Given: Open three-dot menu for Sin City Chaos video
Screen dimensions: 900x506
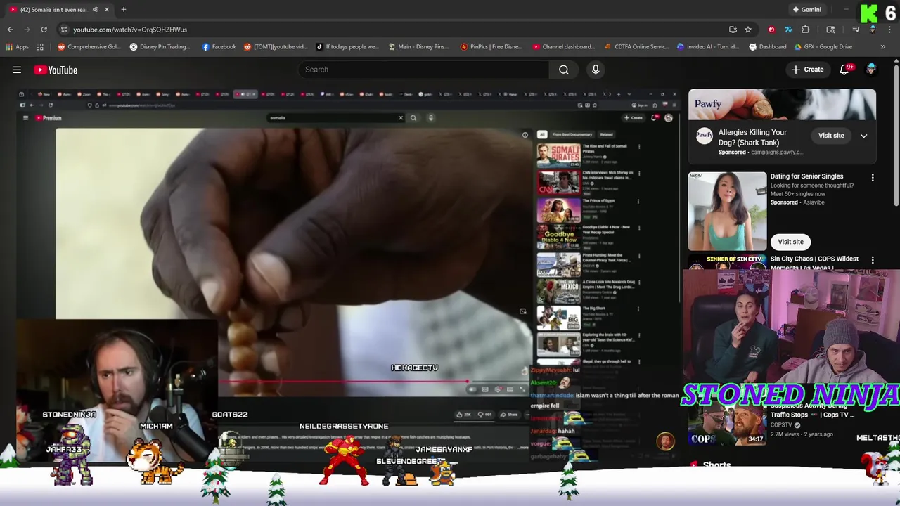Looking at the screenshot, I should pyautogui.click(x=873, y=260).
